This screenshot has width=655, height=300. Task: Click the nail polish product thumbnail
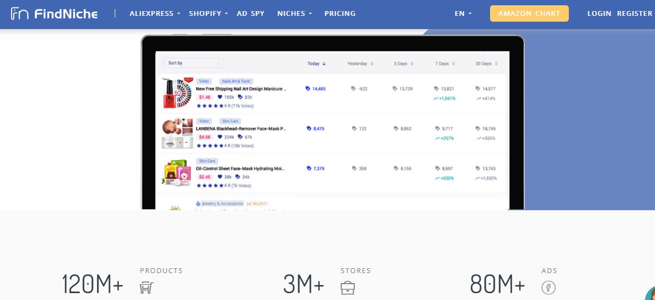pos(177,93)
